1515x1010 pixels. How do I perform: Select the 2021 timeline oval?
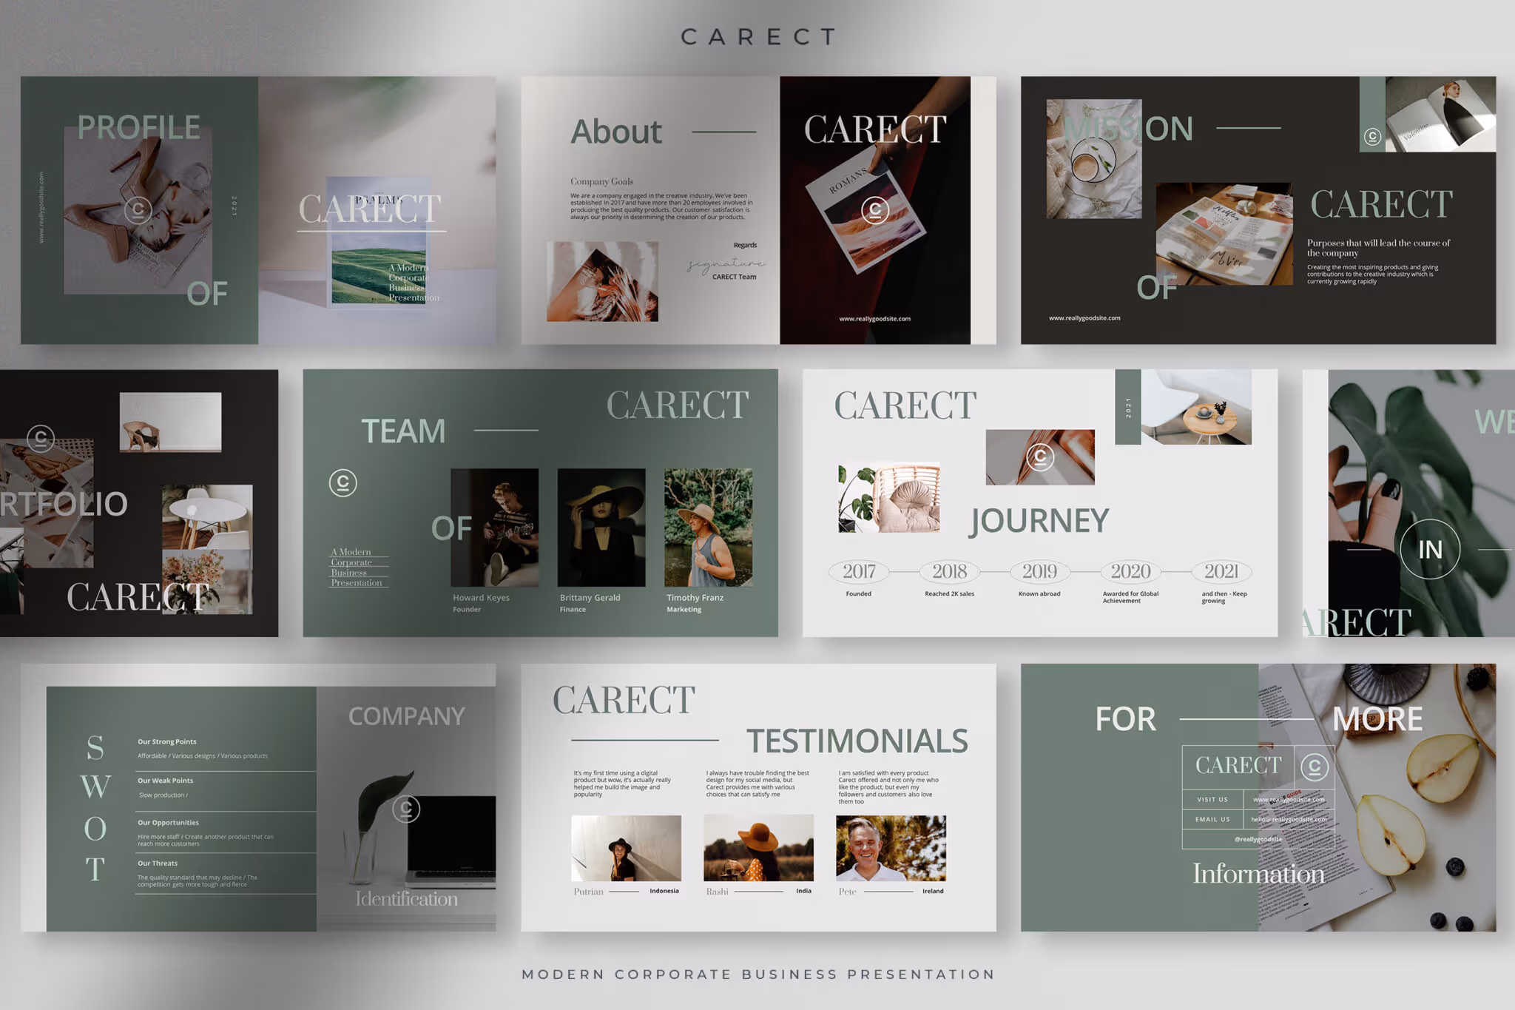[1221, 571]
